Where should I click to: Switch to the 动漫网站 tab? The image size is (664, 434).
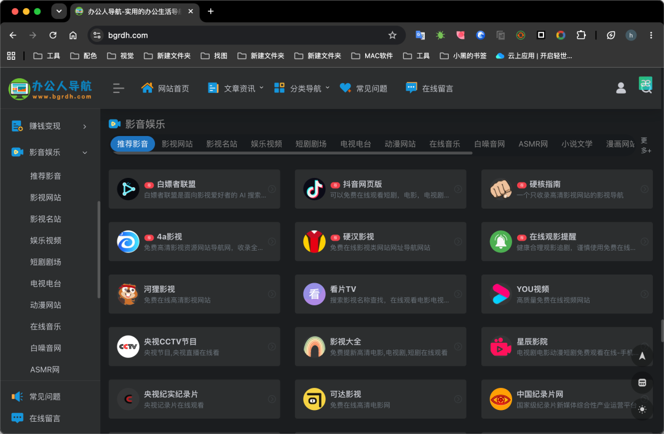400,144
